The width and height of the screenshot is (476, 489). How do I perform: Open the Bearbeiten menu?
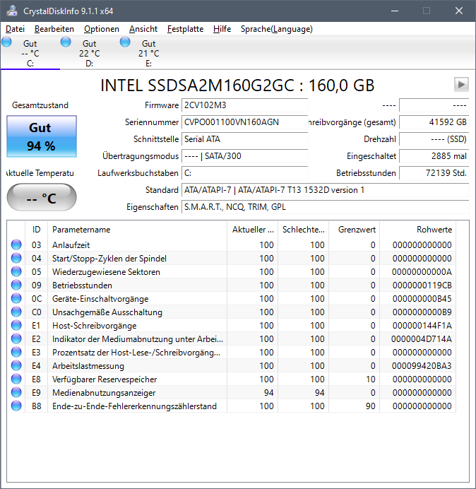pyautogui.click(x=54, y=29)
